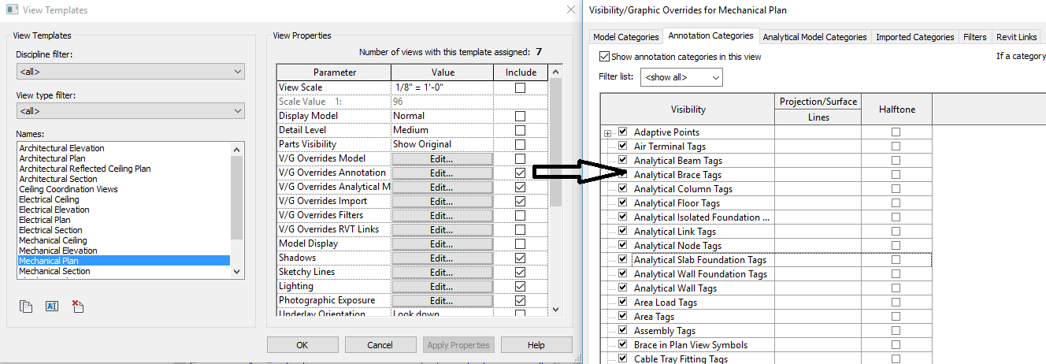Uncheck visibility of Area Load Tags
The height and width of the screenshot is (364, 1046).
click(623, 303)
